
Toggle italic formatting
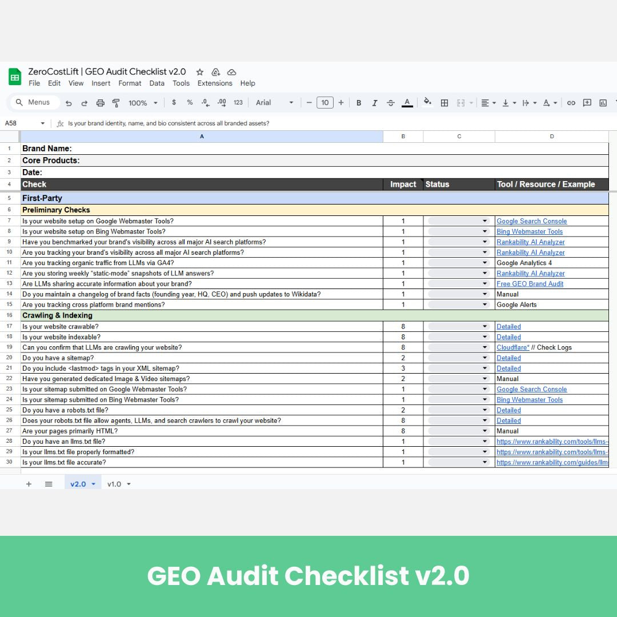coord(375,103)
